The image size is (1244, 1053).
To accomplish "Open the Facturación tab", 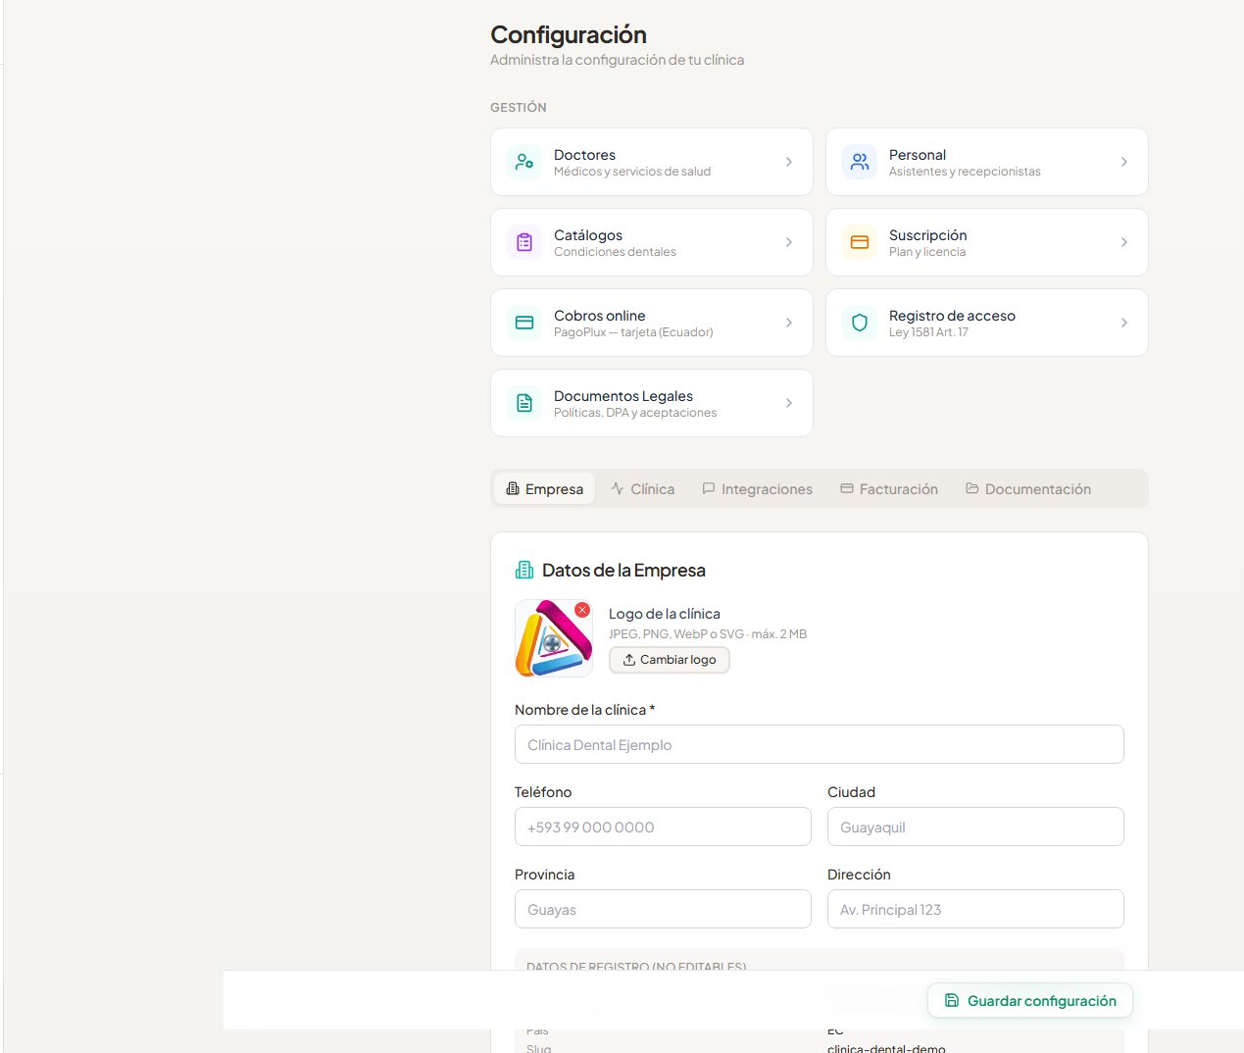I will 889,488.
